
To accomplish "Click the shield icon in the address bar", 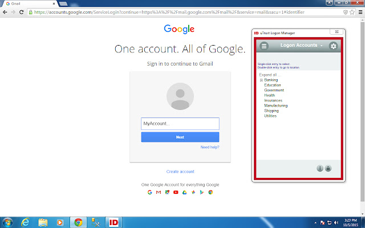I will coord(346,12).
